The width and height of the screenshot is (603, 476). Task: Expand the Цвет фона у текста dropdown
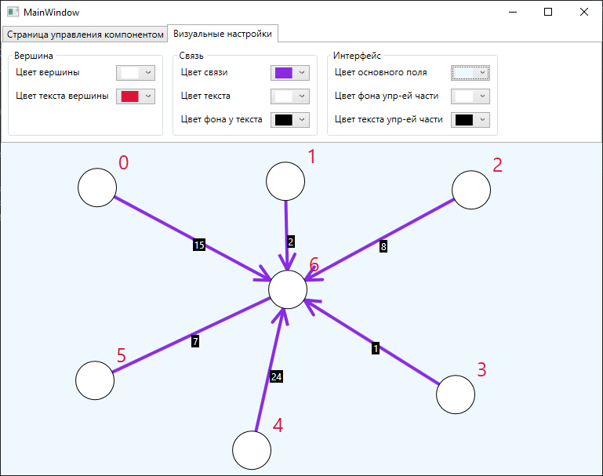[x=290, y=119]
